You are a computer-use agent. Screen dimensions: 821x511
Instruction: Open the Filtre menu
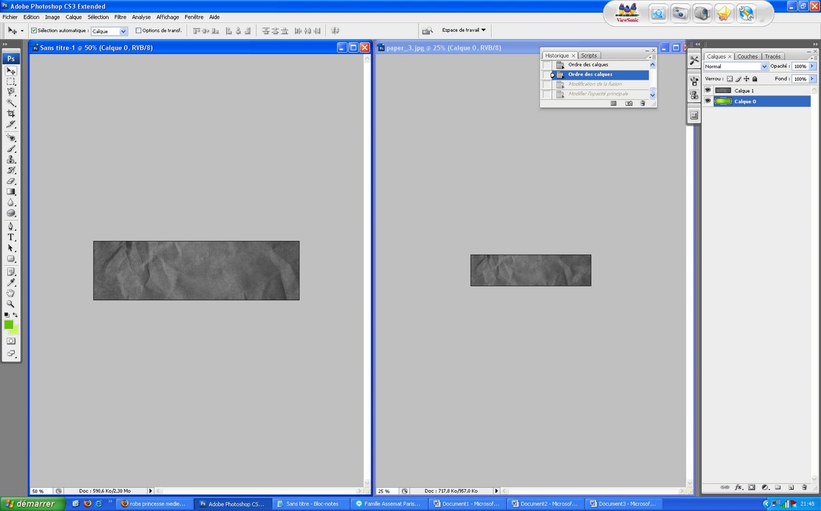click(x=120, y=17)
